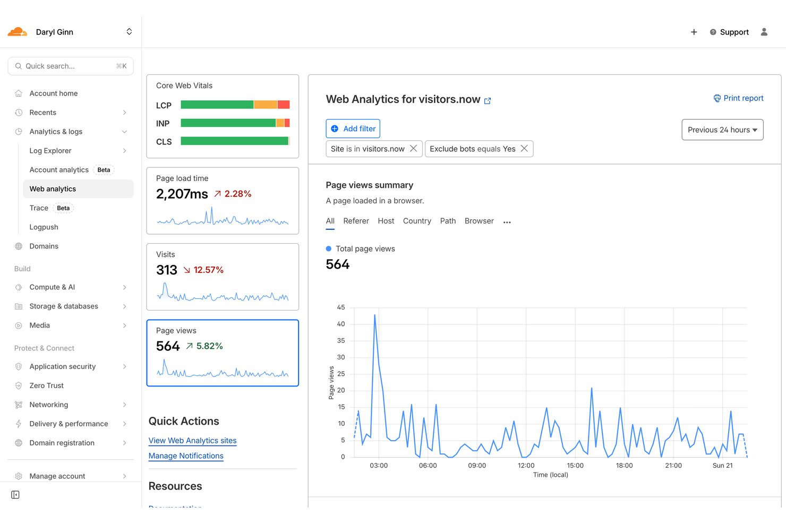Expand the Recents chevron
Screen dimensions: 786x524
point(125,113)
